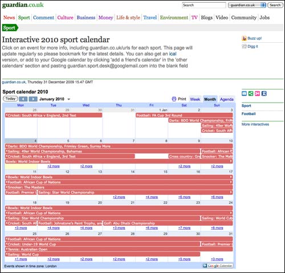This screenshot has height=273, width=285.
Task: Open Sailing: 49er World Championship, Bahamas event
Action: click(x=103, y=151)
